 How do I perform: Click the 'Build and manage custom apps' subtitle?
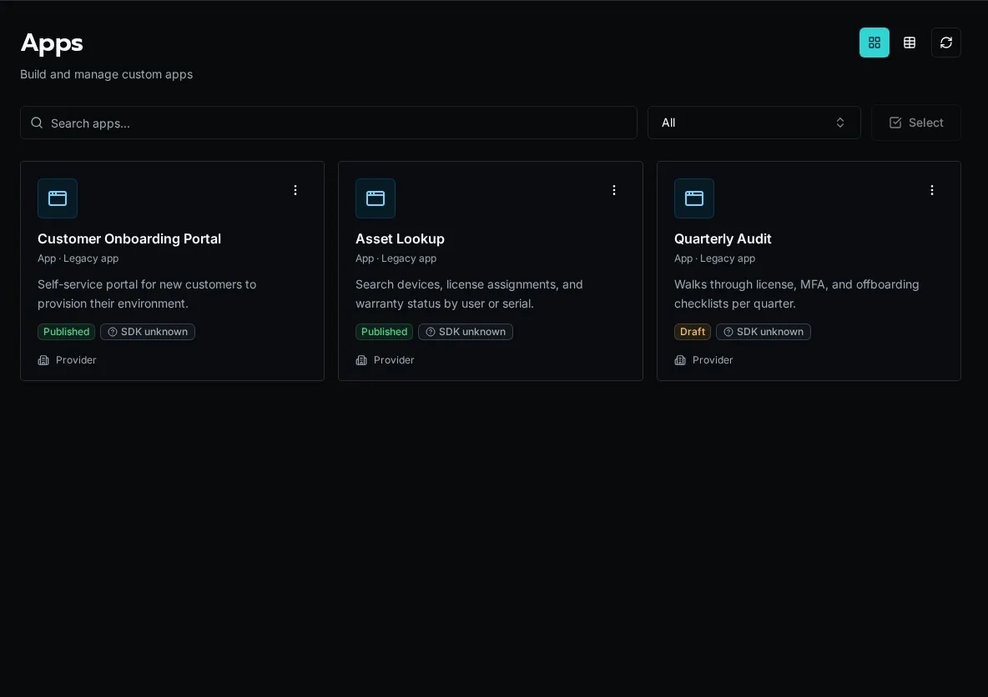pos(107,74)
